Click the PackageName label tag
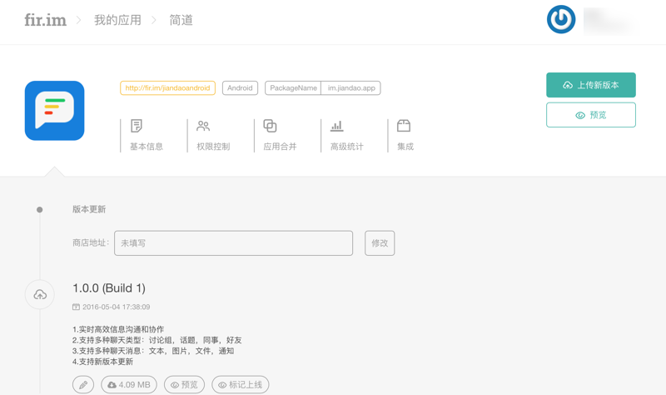 tap(293, 88)
